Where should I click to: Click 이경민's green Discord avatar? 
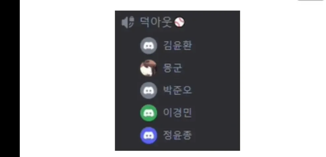(x=148, y=113)
